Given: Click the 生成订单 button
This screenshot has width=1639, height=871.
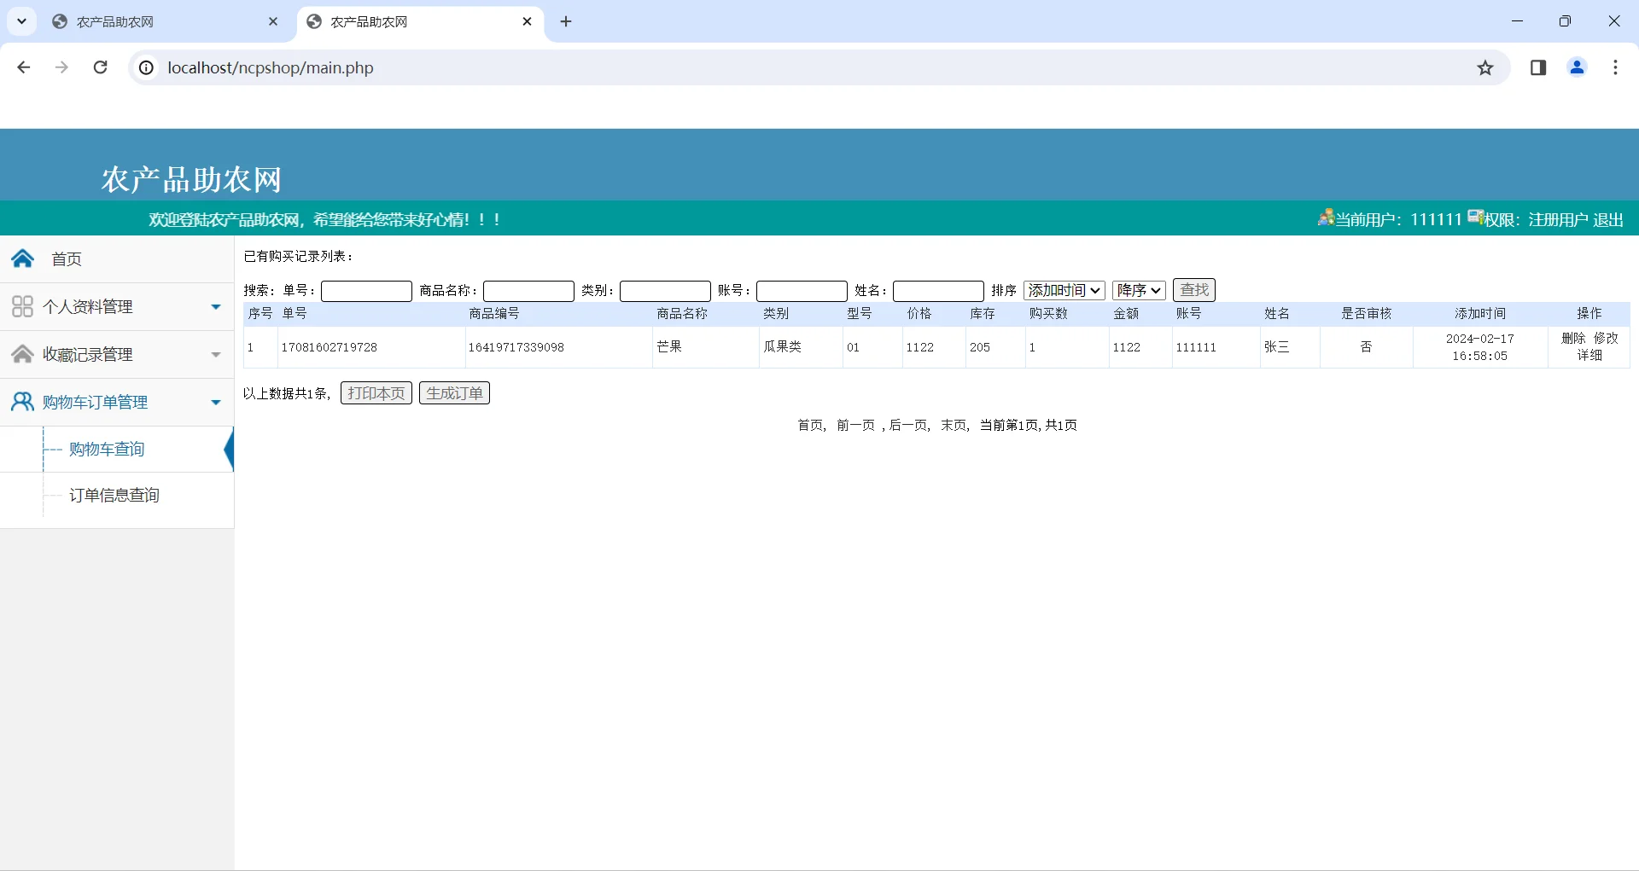Looking at the screenshot, I should click(x=453, y=392).
